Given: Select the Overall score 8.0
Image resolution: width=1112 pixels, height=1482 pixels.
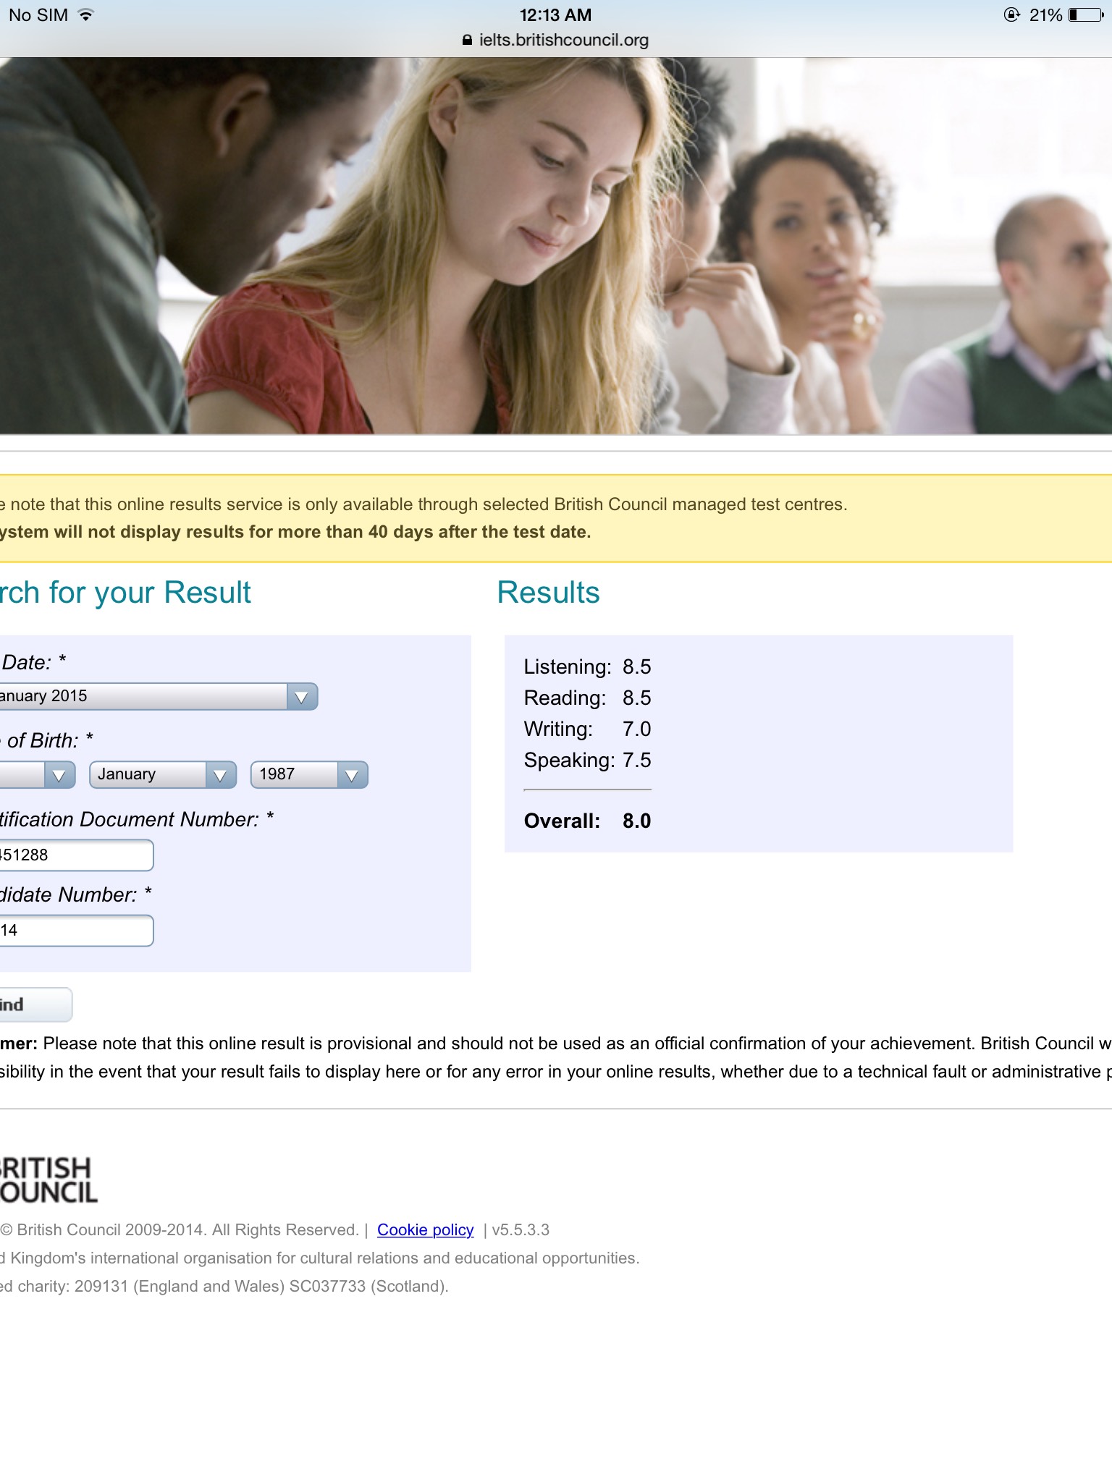Looking at the screenshot, I should pos(636,821).
